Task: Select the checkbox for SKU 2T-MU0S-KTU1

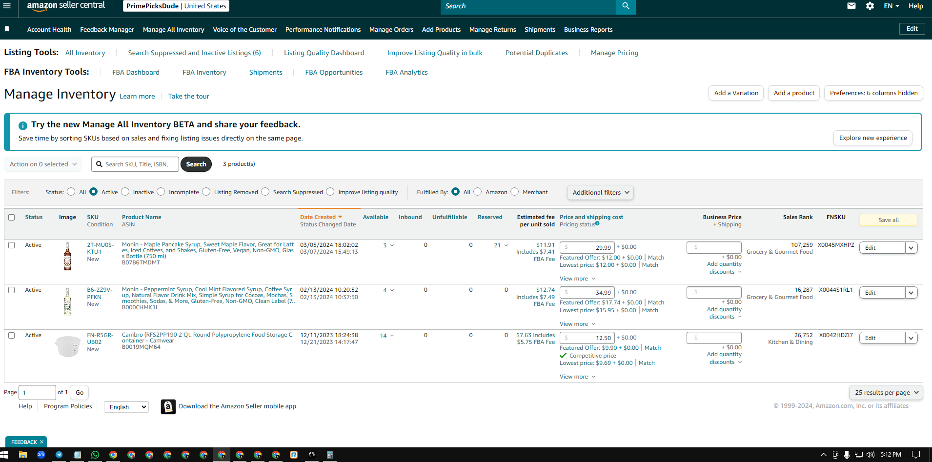Action: click(x=12, y=245)
